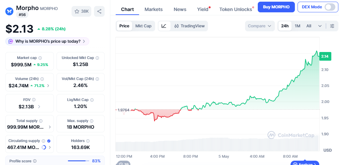Click the 163.69K holders value
This screenshot has height=165, width=339.
click(x=81, y=148)
